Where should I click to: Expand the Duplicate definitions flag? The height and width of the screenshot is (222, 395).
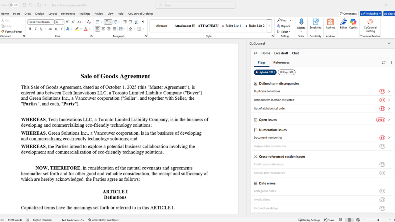tap(389, 91)
